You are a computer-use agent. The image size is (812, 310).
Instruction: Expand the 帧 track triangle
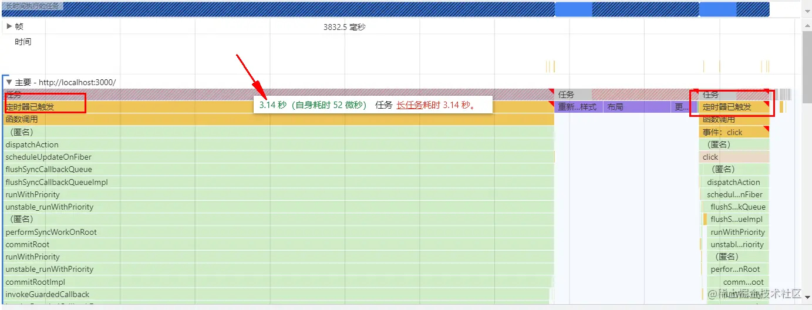[9, 26]
